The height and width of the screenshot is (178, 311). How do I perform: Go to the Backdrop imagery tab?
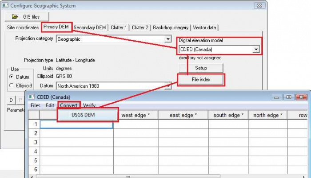point(171,27)
